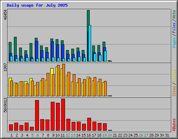Click the orange Sites bar for day 10
The height and width of the screenshot is (139, 178).
[58, 81]
